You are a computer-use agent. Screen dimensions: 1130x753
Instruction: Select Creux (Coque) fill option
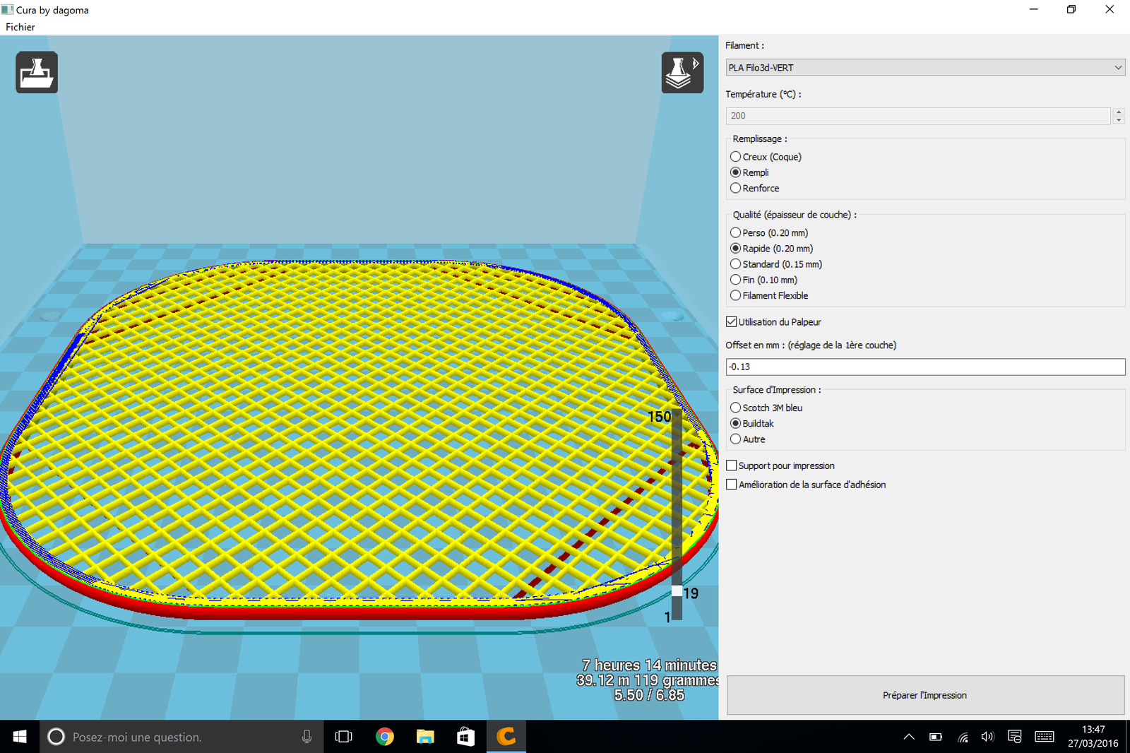pos(766,157)
